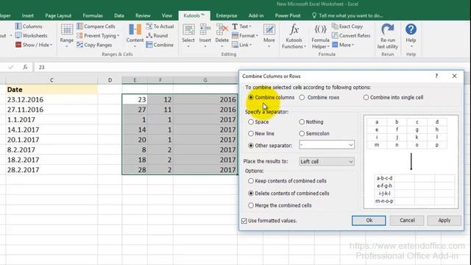Launch Copy Ranges utility
The image size is (471, 265).
94,45
